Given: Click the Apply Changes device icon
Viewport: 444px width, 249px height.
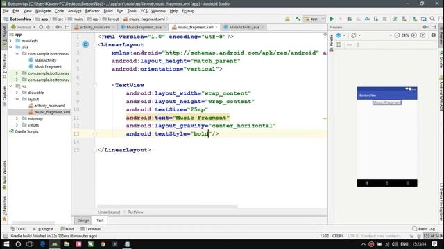Looking at the screenshot, I should tap(376, 19).
